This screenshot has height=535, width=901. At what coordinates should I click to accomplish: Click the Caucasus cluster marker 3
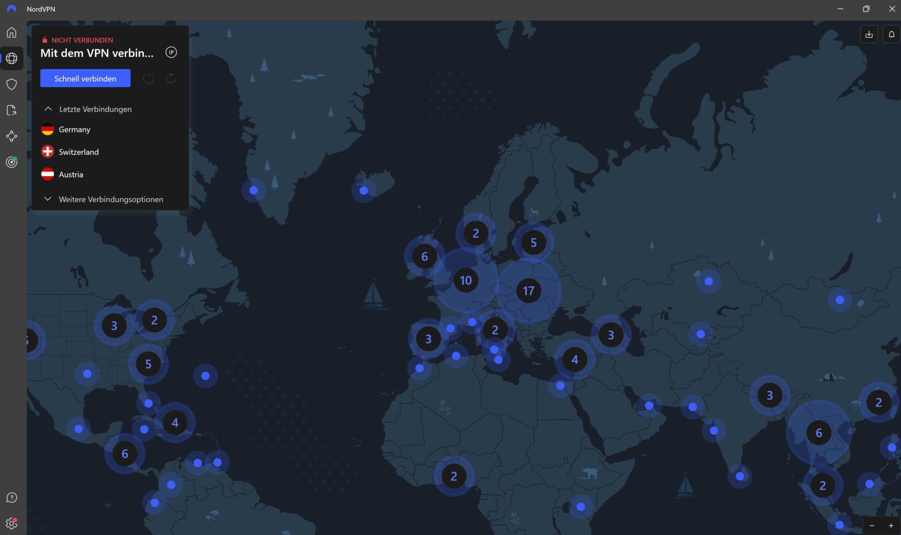coord(611,335)
